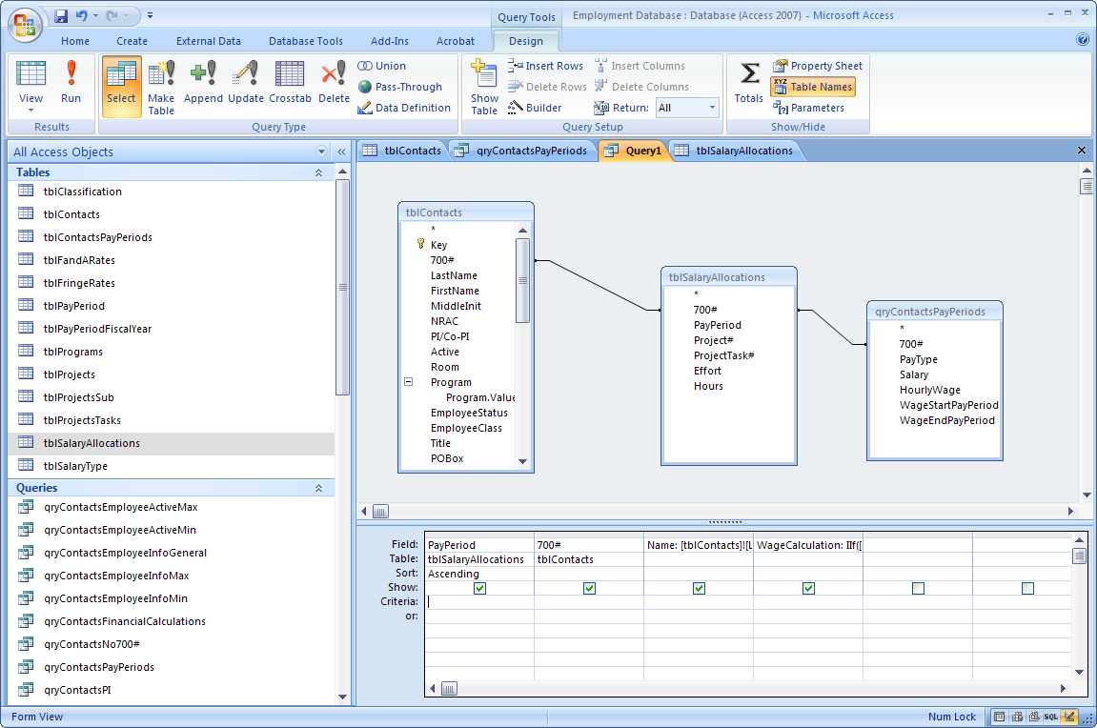Viewport: 1097px width, 728px height.
Task: Switch to the qryContactsPayPeriods document tab
Action: (x=522, y=151)
